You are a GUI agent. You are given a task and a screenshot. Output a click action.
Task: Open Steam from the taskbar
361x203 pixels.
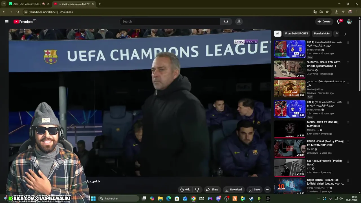tap(251, 198)
